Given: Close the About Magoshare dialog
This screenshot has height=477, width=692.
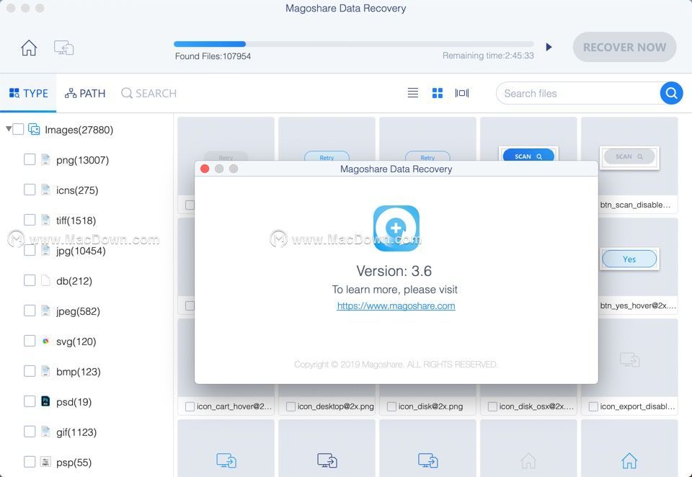Looking at the screenshot, I should [x=205, y=169].
